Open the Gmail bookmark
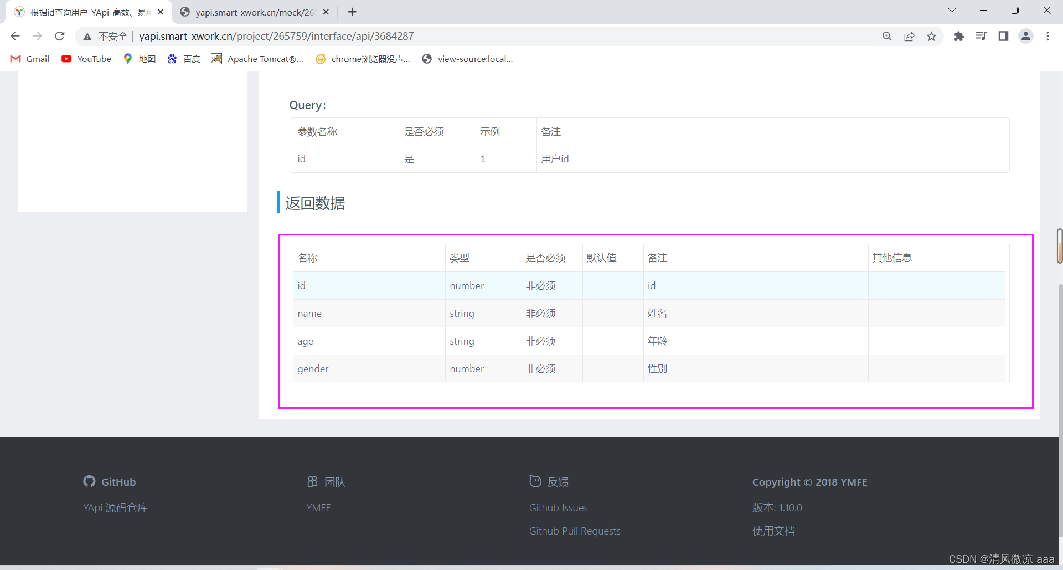This screenshot has height=570, width=1063. (30, 59)
